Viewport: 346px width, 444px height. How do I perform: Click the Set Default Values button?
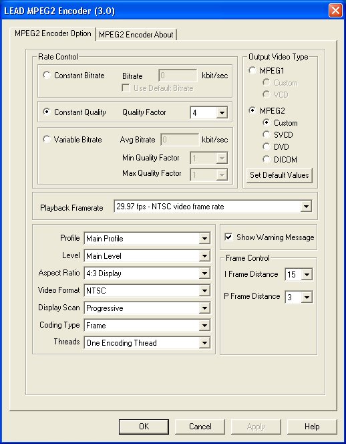[279, 175]
